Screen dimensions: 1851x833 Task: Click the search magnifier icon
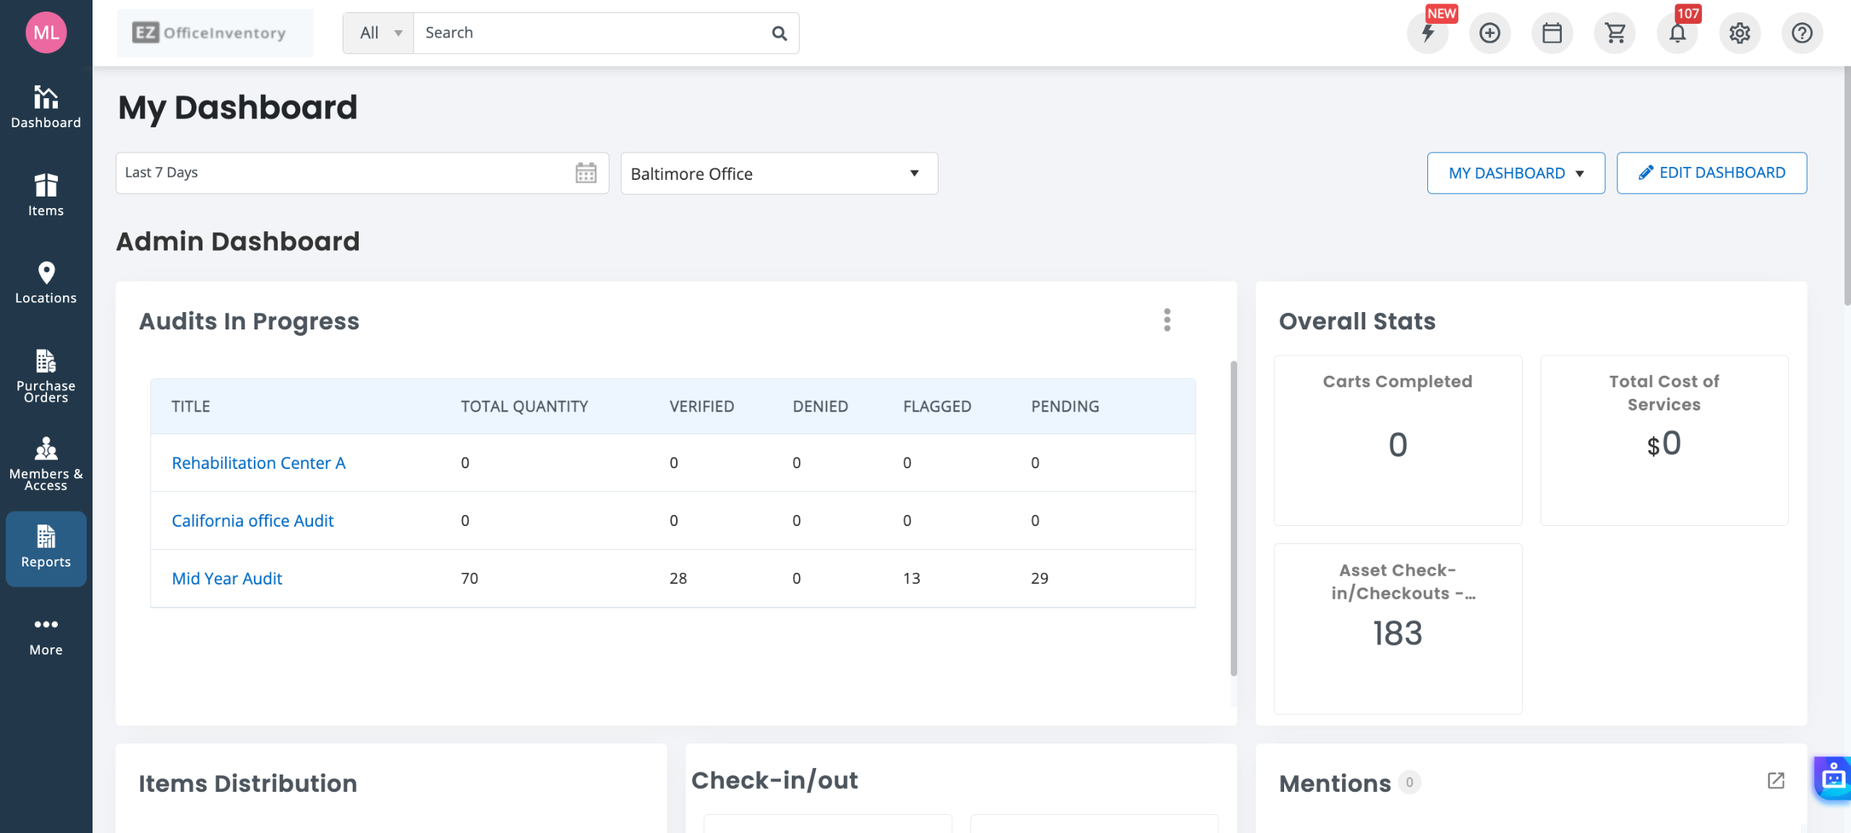779,33
